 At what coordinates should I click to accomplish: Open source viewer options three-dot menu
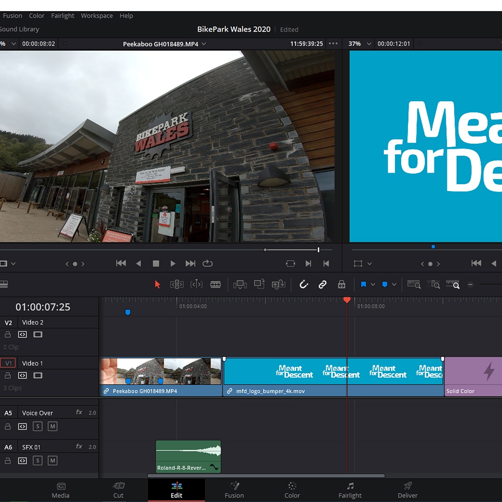(333, 44)
